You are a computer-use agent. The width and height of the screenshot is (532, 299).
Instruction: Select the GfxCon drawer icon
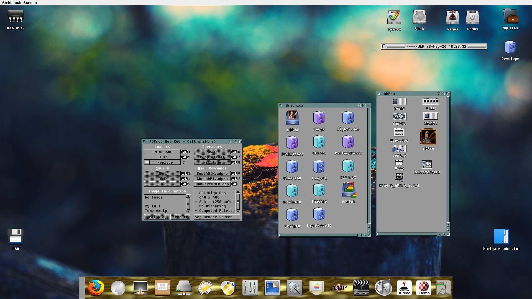coord(319,142)
